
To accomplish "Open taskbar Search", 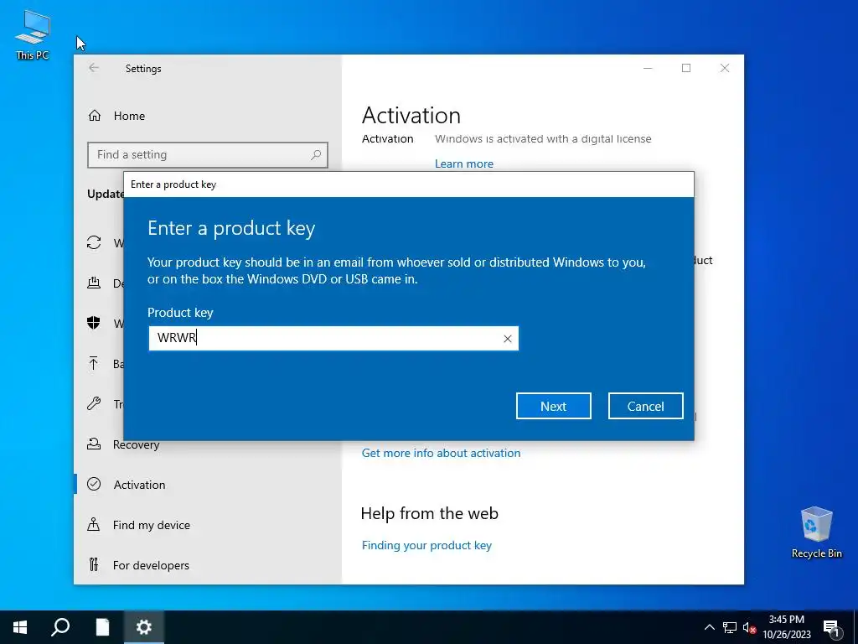I will point(60,627).
